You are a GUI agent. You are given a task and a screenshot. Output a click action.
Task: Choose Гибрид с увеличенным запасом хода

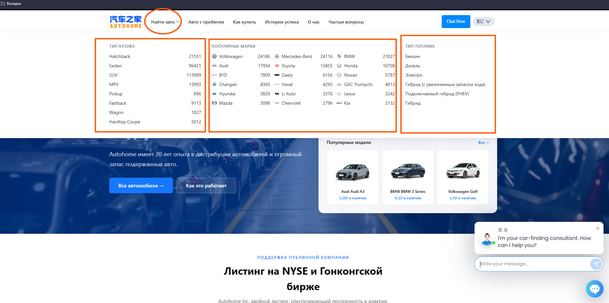[445, 84]
